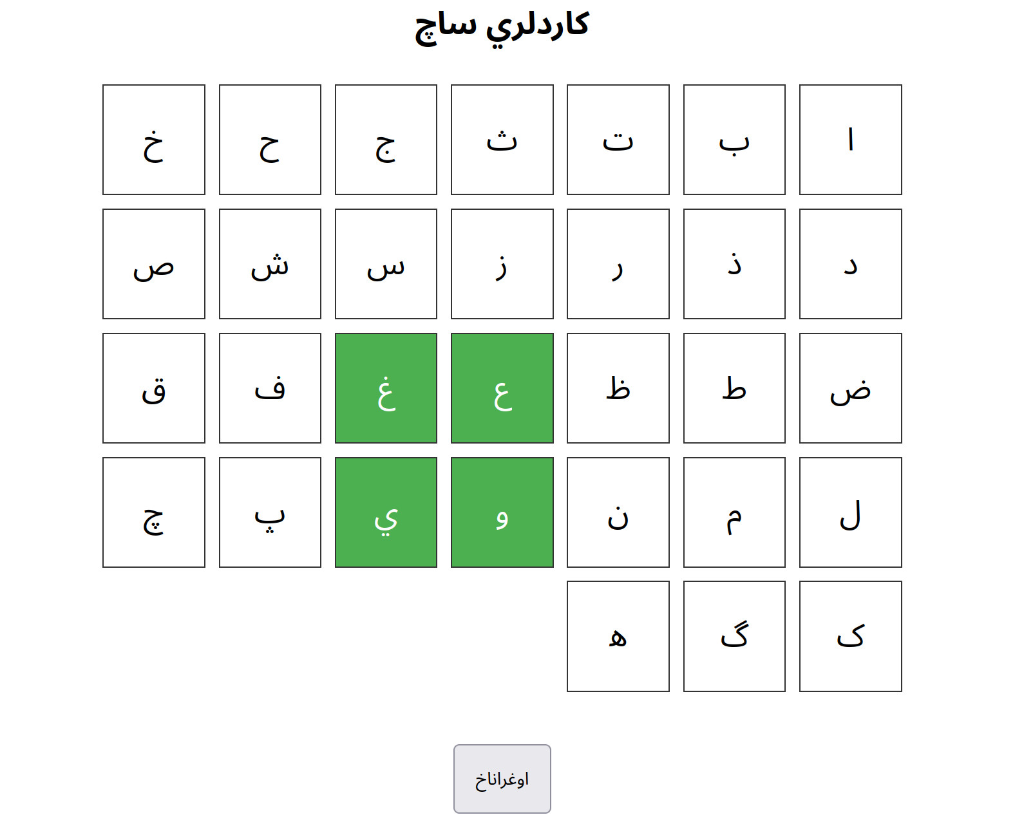Tap the خ letter card
1024x824 pixels.
[154, 140]
